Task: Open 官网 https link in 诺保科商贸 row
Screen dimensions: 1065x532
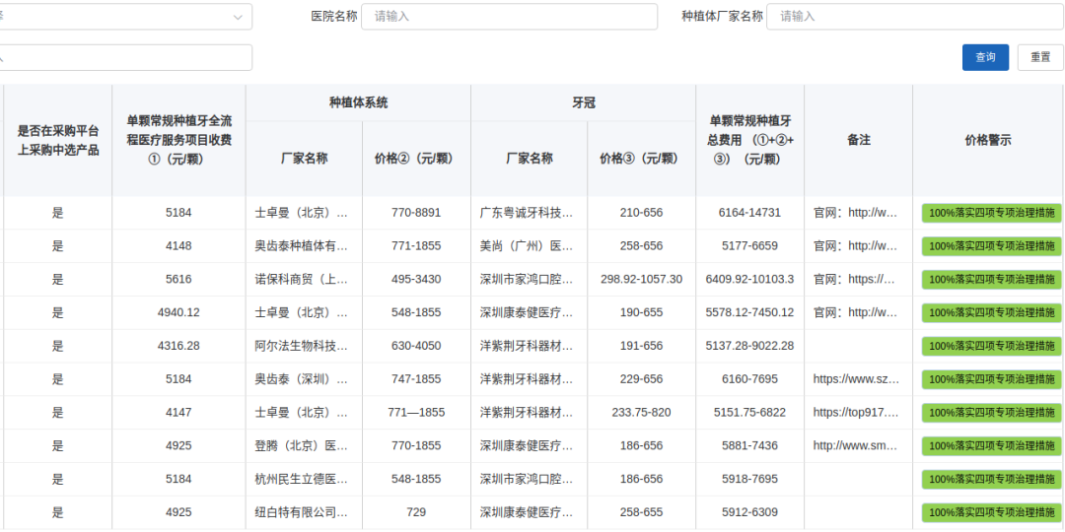Action: click(x=856, y=279)
